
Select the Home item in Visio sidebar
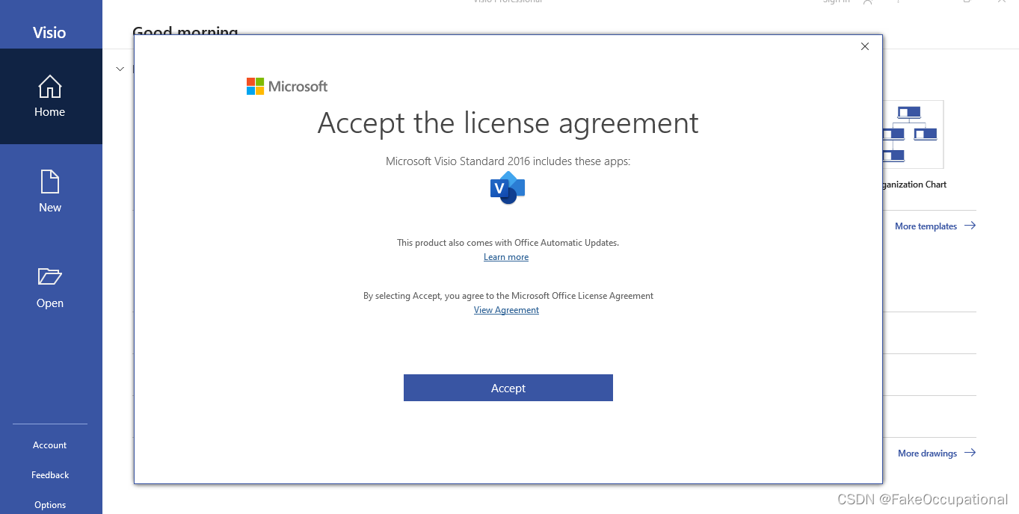(x=50, y=96)
